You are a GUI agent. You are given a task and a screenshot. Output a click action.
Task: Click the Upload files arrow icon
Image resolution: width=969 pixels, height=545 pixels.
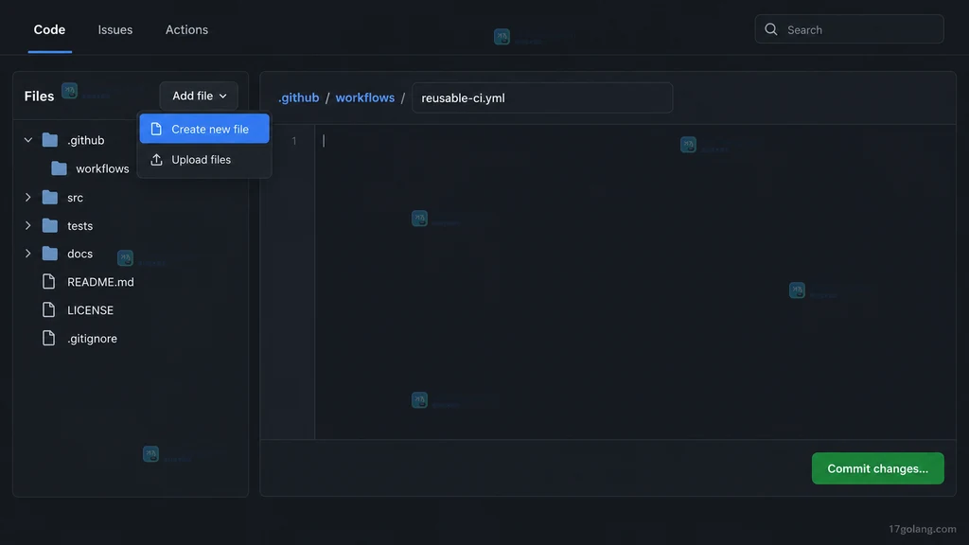156,159
